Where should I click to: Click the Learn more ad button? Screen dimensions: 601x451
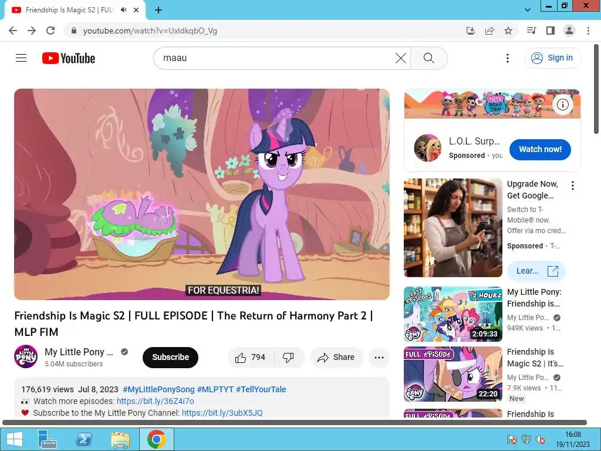coord(536,271)
